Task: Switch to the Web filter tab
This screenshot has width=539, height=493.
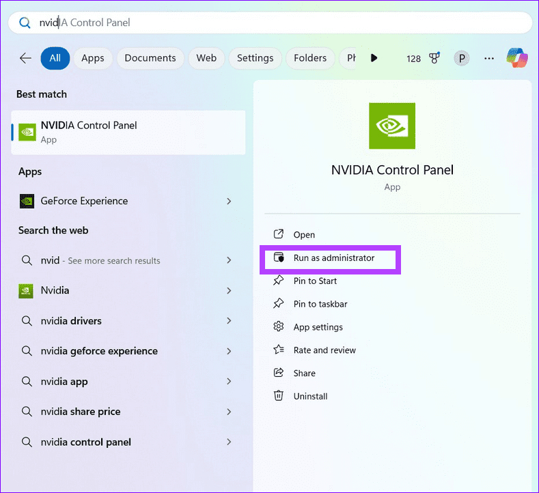Action: pyautogui.click(x=206, y=58)
